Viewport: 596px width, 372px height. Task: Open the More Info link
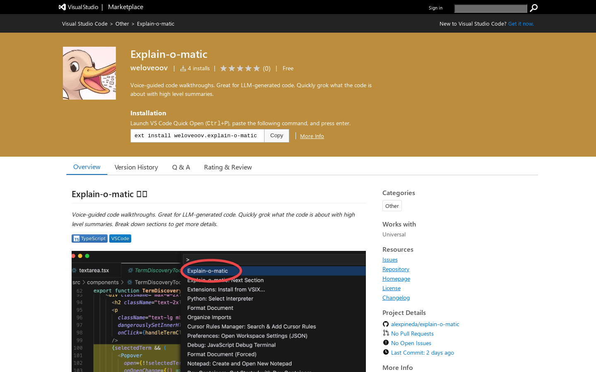click(x=312, y=136)
